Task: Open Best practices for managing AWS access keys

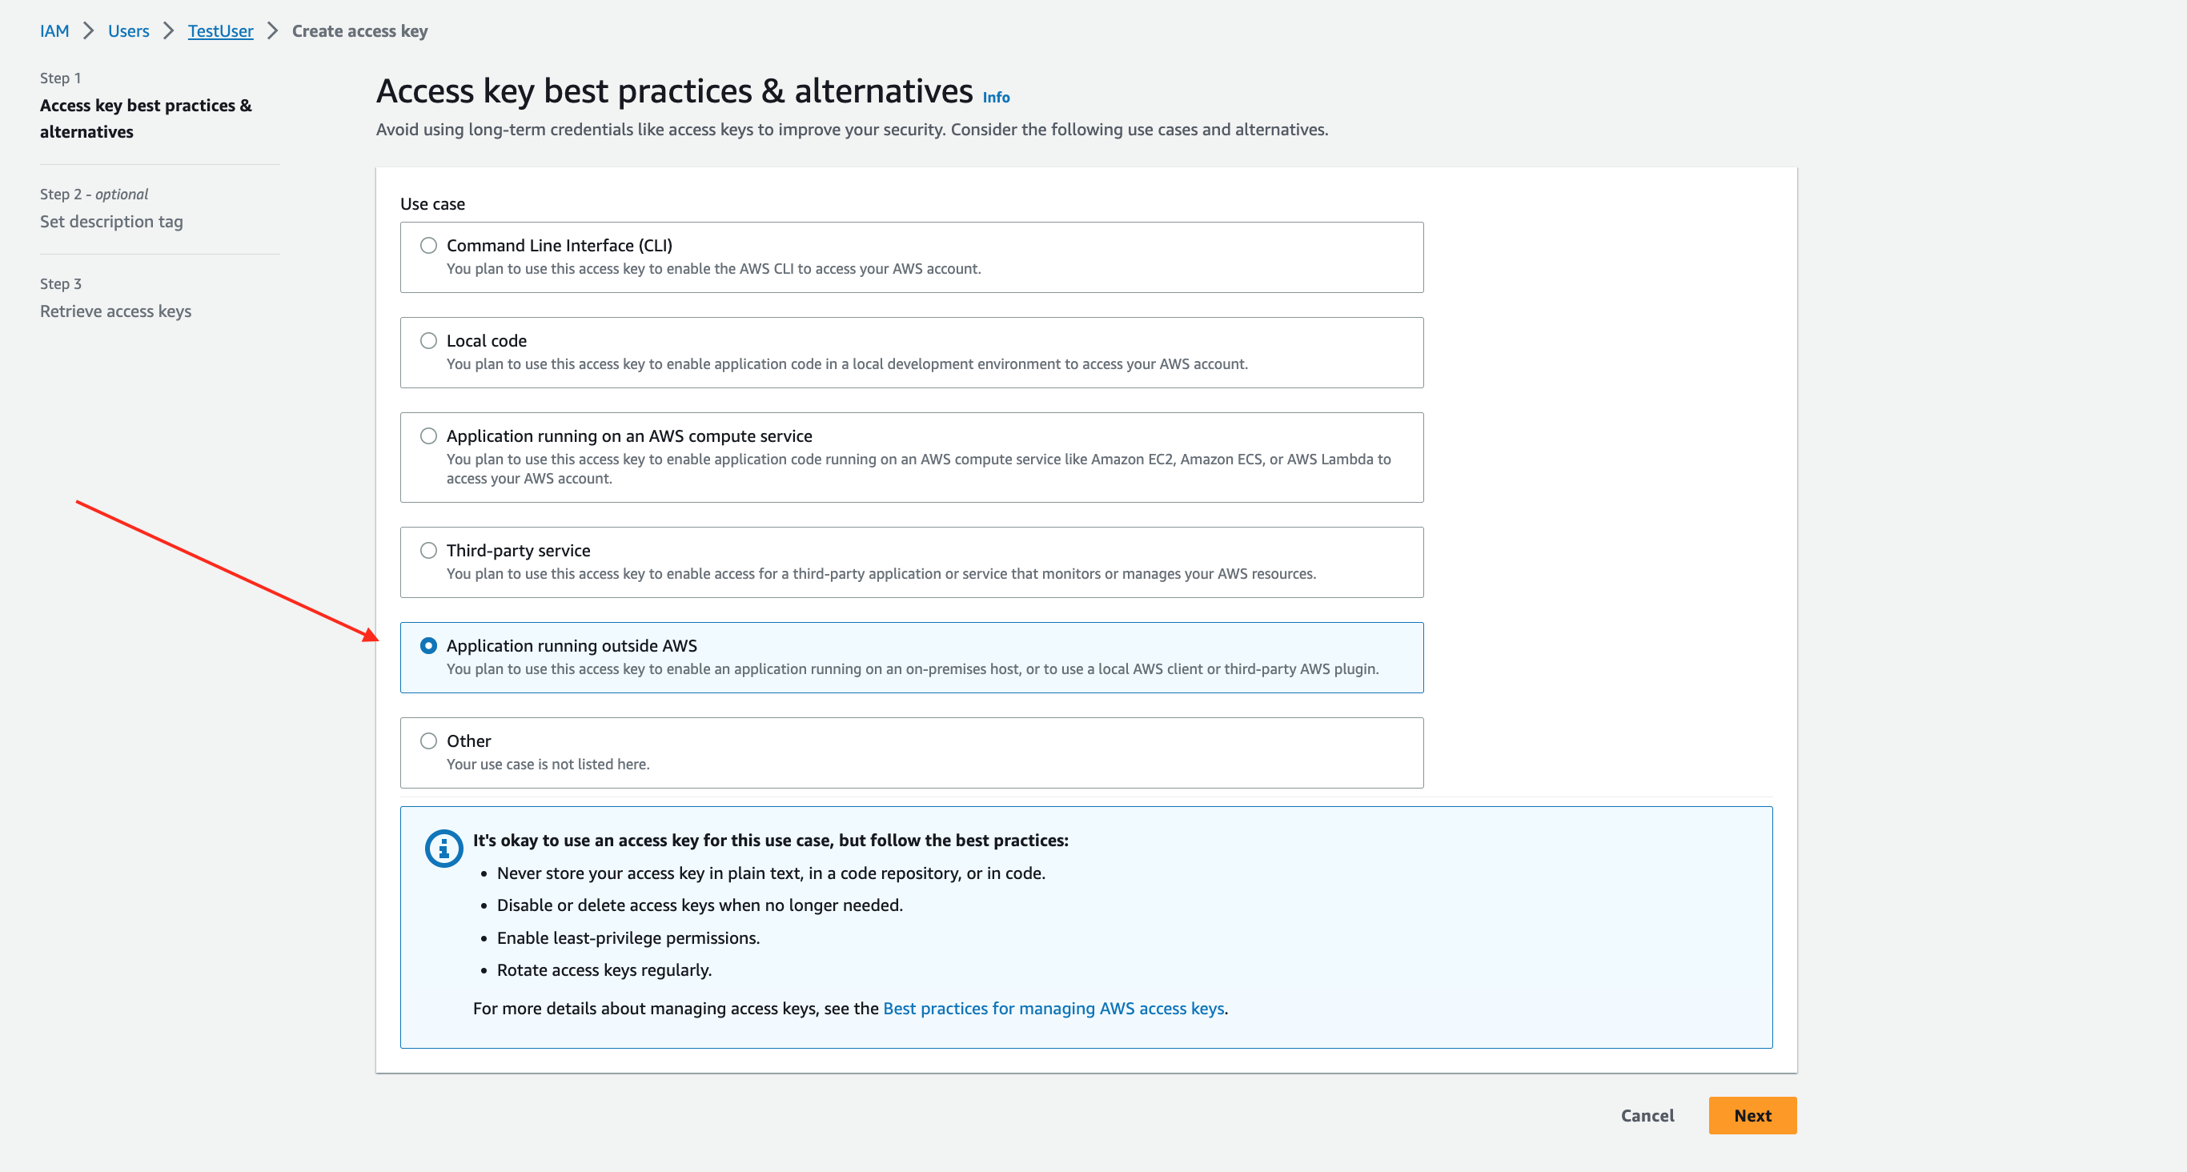Action: click(1053, 1008)
